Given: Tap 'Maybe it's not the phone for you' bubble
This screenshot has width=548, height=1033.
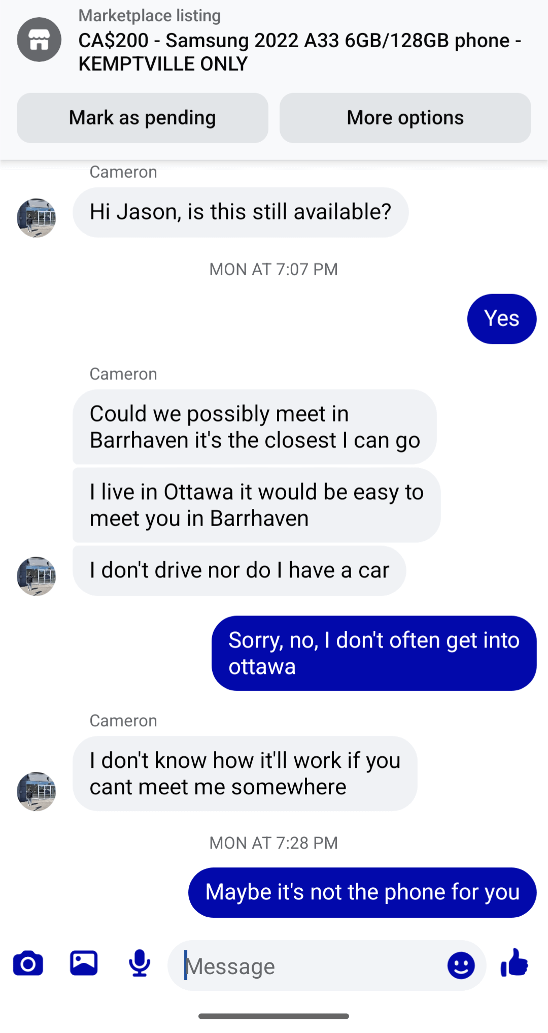Looking at the screenshot, I should point(362,892).
